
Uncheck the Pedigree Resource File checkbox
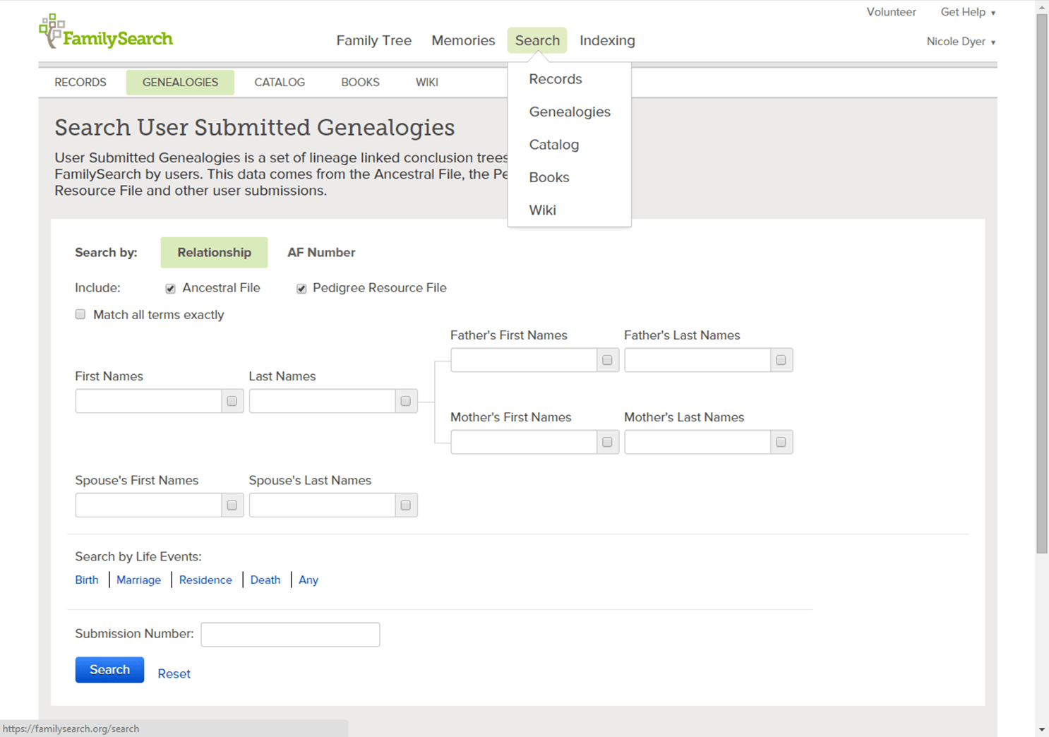tap(301, 288)
